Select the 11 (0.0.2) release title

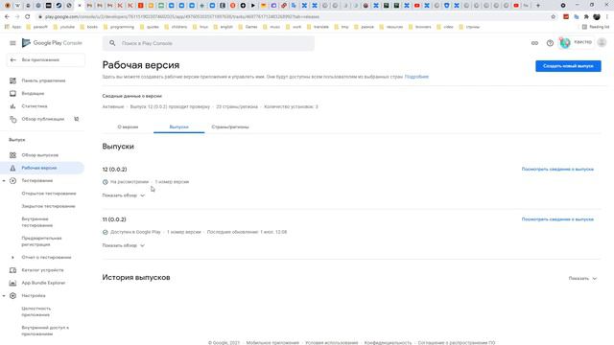(x=114, y=219)
